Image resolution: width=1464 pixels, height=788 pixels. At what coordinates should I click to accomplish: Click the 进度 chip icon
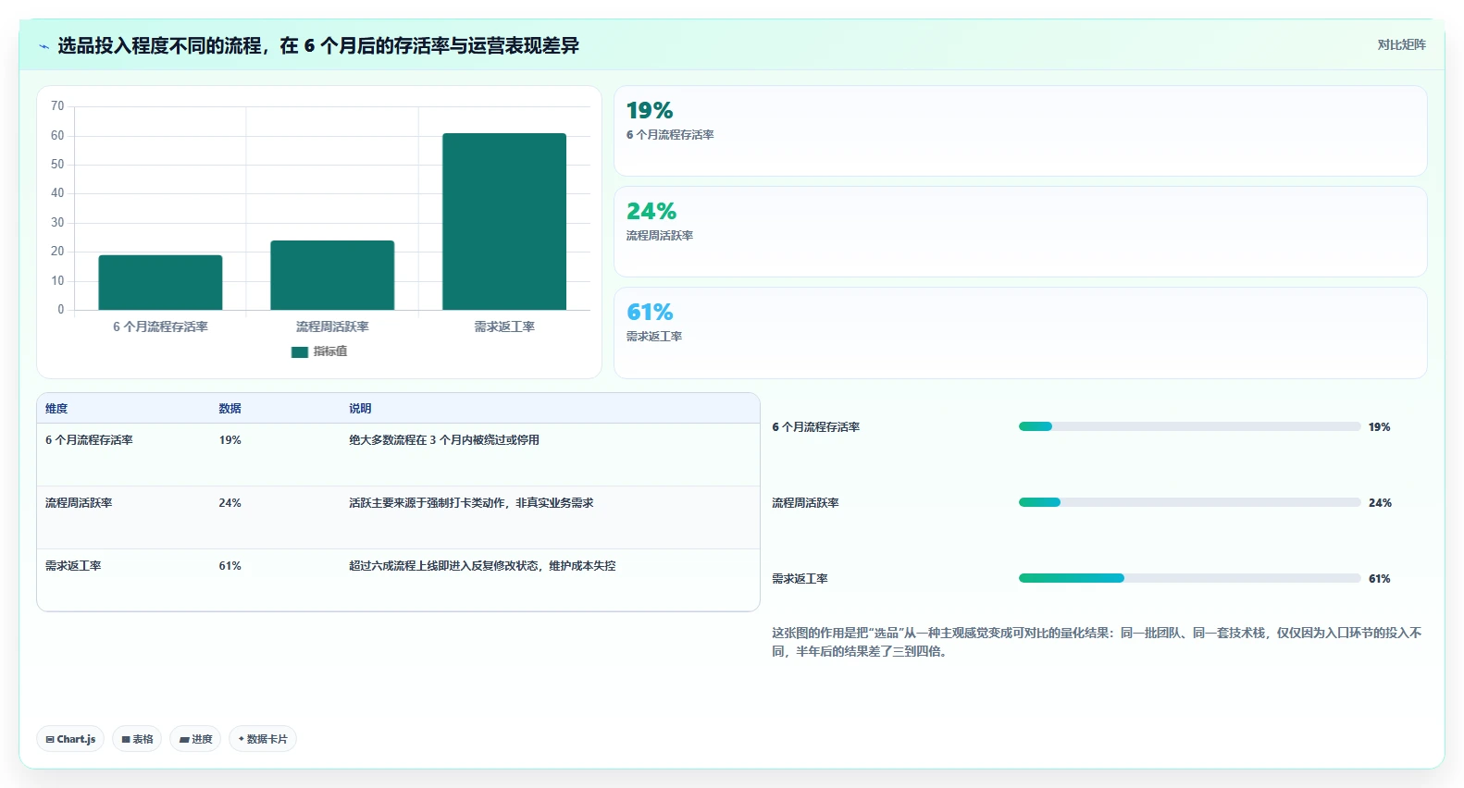click(x=184, y=740)
